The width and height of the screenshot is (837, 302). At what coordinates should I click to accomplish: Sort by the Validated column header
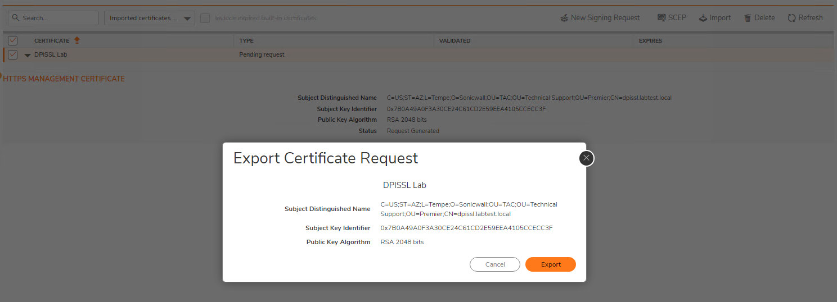(454, 41)
